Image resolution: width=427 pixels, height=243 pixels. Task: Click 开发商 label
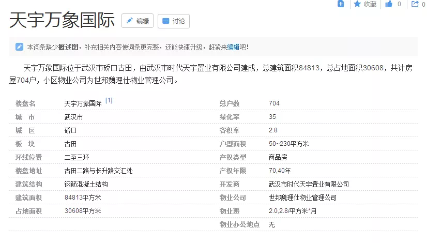click(x=230, y=184)
